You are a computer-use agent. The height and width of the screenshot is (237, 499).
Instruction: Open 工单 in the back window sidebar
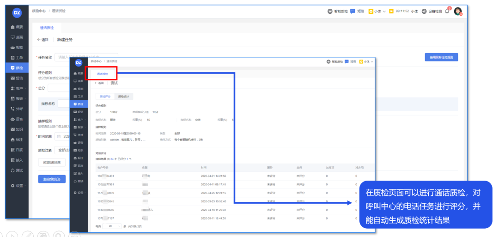[x=17, y=58]
